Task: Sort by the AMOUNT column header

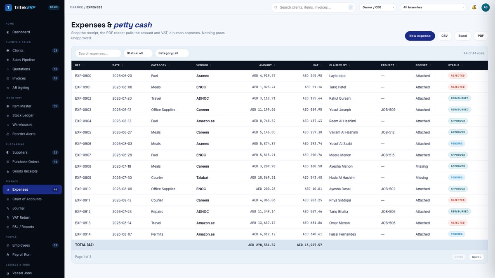Action: [267, 65]
